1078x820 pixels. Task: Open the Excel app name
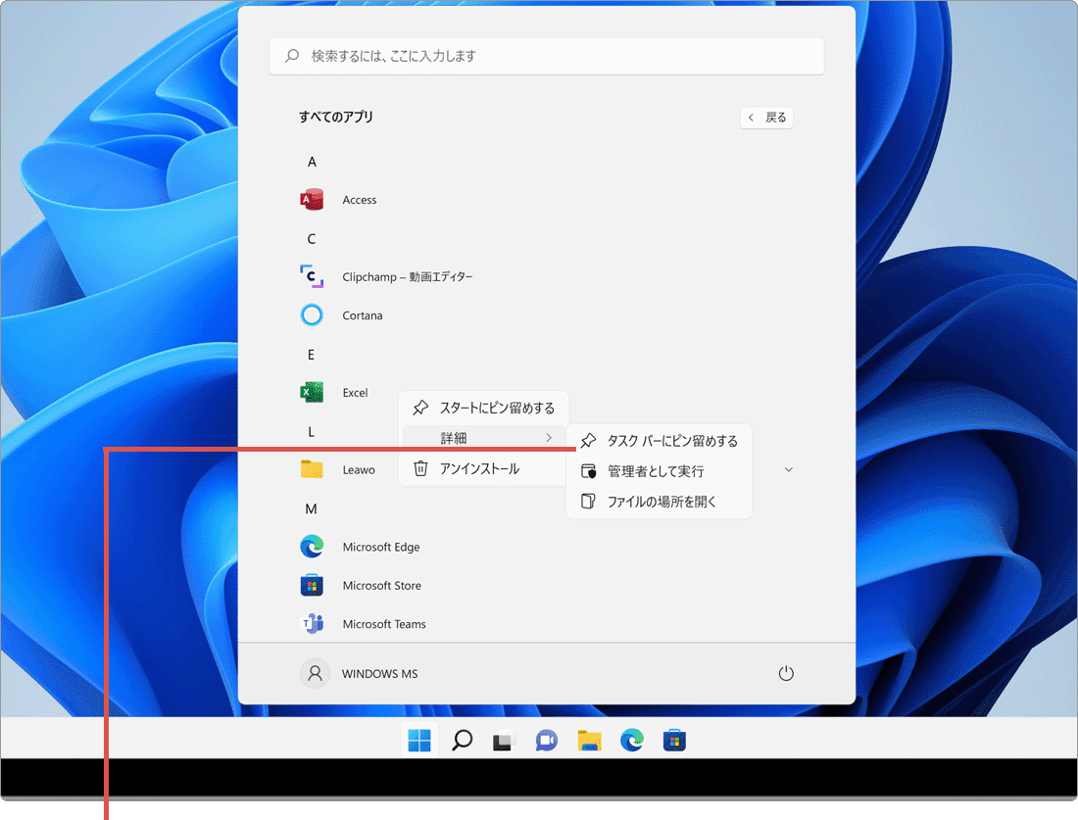(x=355, y=393)
